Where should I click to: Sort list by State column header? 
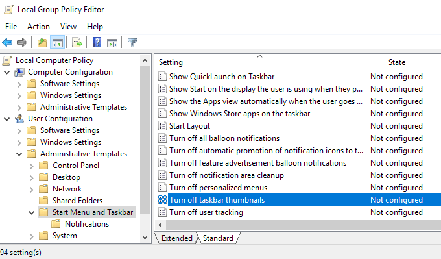point(396,62)
